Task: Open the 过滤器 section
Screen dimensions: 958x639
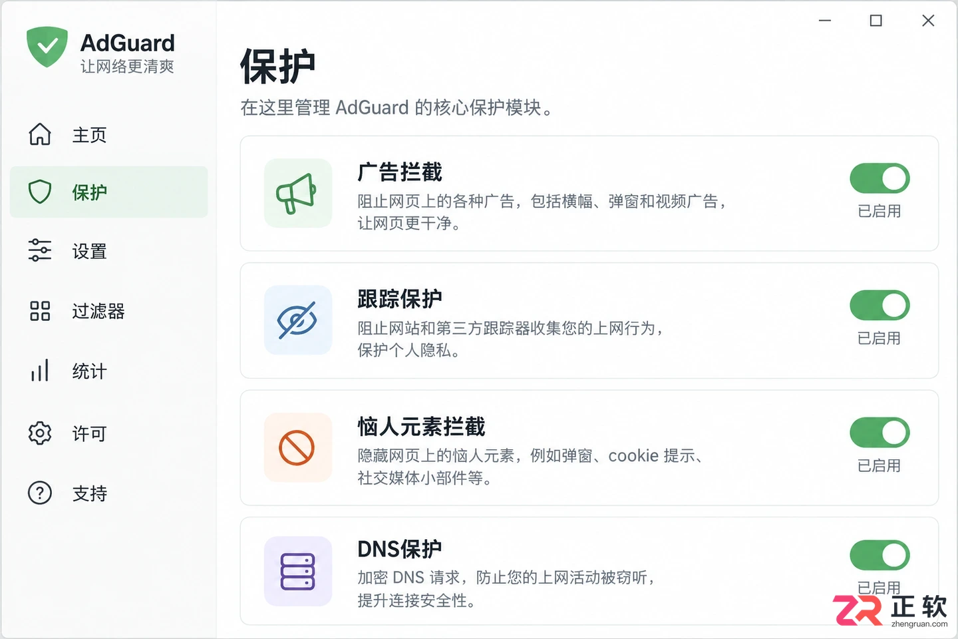Action: pos(109,311)
